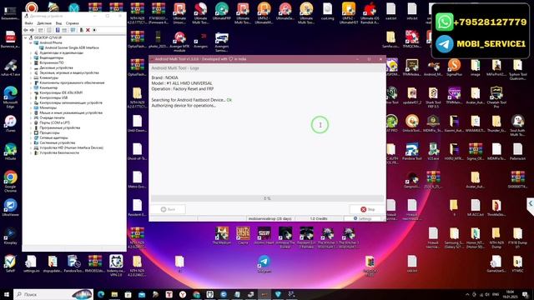Screen dimensions: 534x300
Task: Show hidden system tray icons
Action: click(467, 294)
